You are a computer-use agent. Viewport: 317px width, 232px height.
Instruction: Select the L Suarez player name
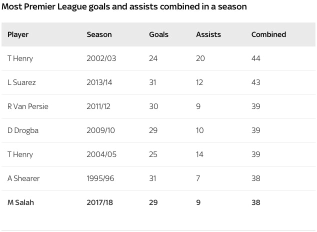(21, 82)
